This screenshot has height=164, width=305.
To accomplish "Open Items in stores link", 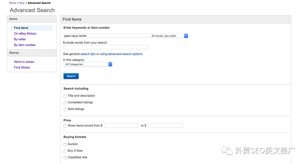I will click(x=24, y=62).
